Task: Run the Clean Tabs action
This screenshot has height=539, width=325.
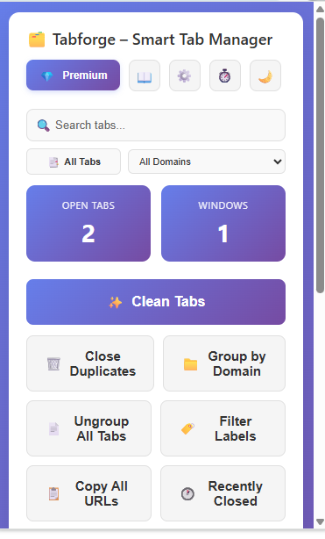Action: [156, 302]
